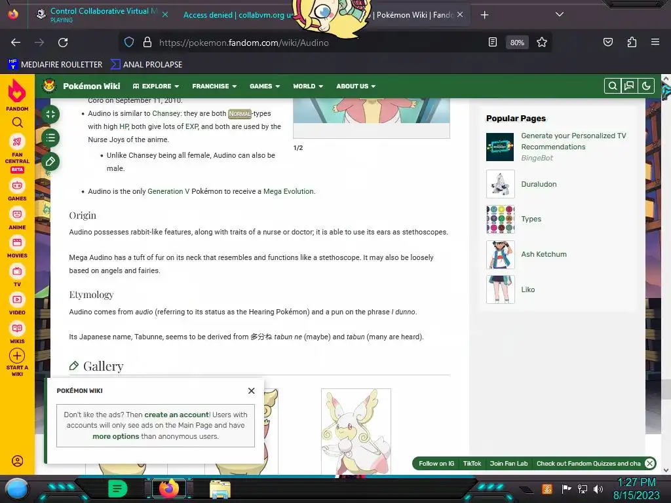The image size is (671, 503).
Task: Expand the GAMES dropdown menu
Action: [x=265, y=86]
